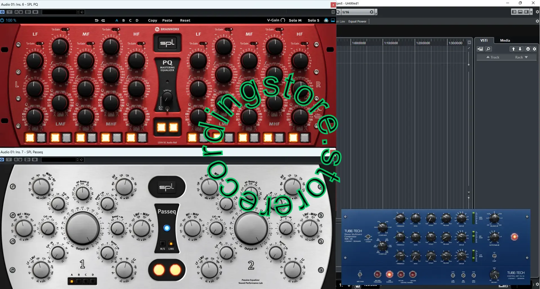
Task: Toggle LINK button on Passeq
Action: click(x=171, y=243)
